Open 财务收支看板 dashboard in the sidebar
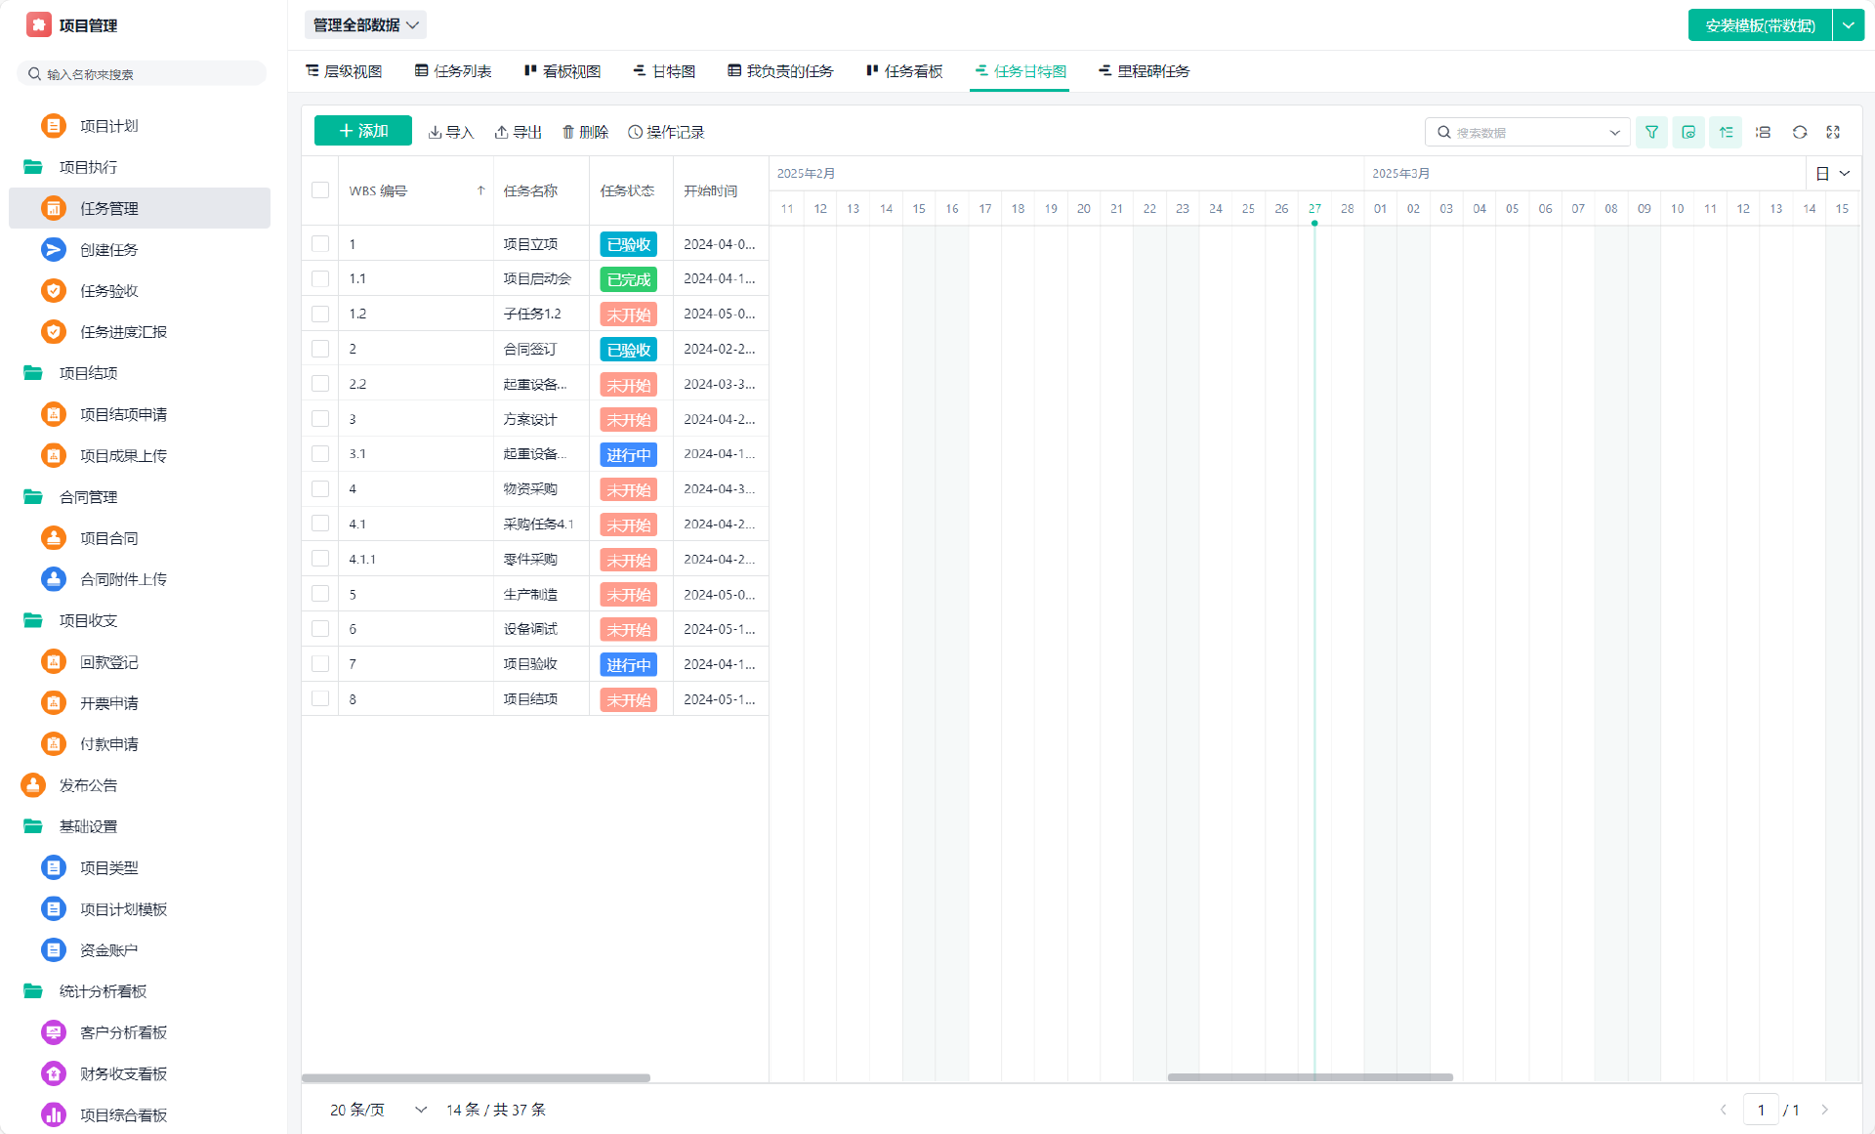 click(123, 1073)
